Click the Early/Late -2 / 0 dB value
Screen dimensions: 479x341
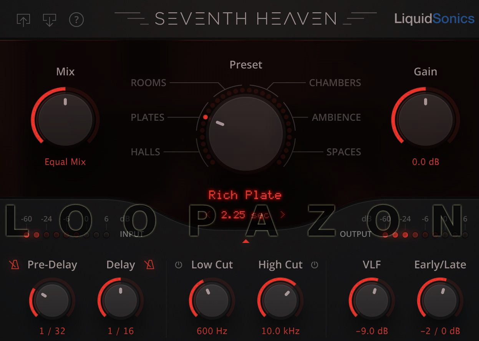tap(440, 331)
